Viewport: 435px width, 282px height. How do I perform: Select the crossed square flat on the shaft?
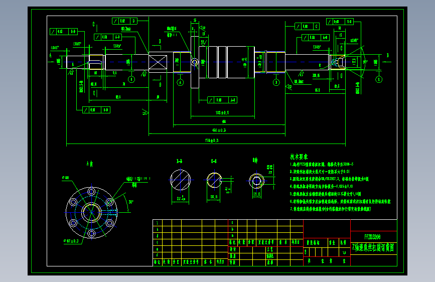158,62
